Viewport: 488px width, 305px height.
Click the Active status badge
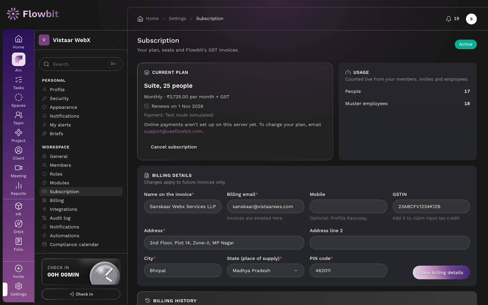click(466, 44)
